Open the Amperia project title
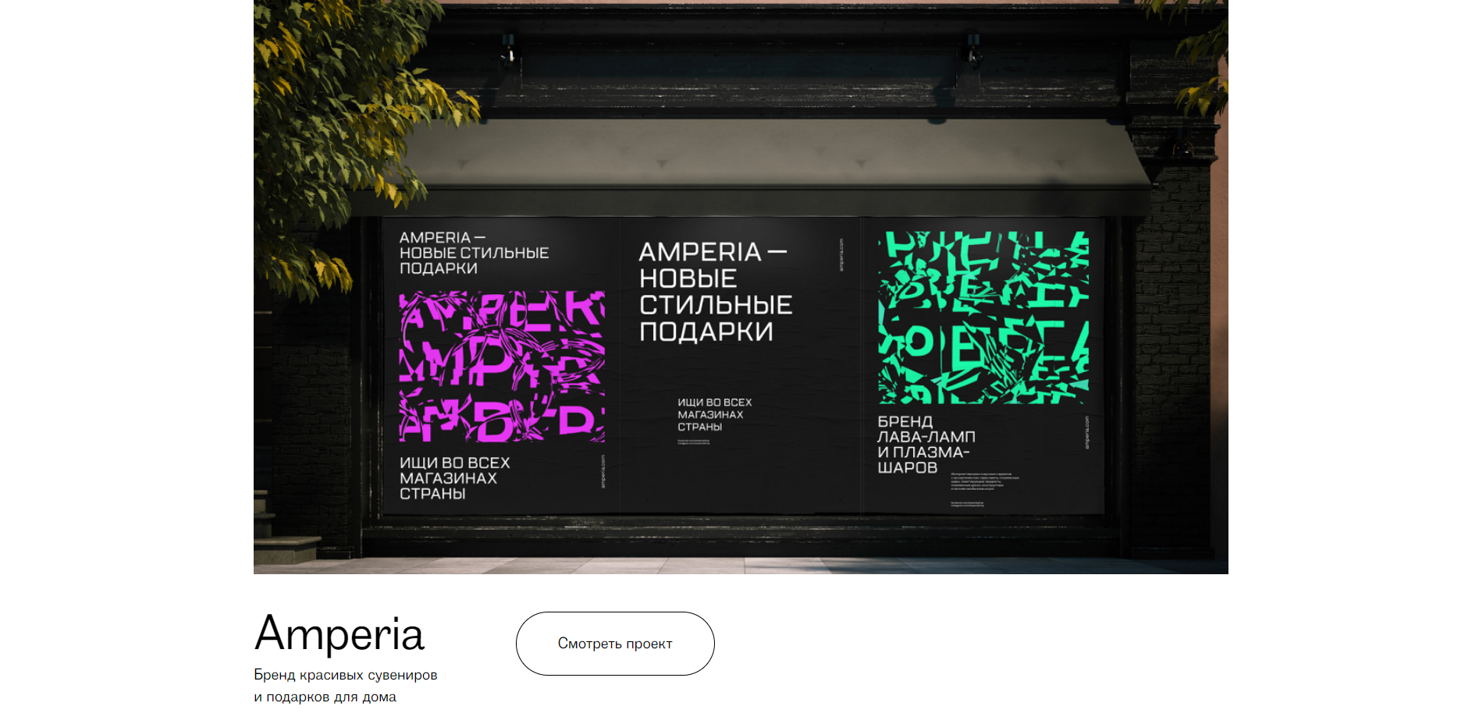This screenshot has width=1479, height=724. click(x=339, y=633)
